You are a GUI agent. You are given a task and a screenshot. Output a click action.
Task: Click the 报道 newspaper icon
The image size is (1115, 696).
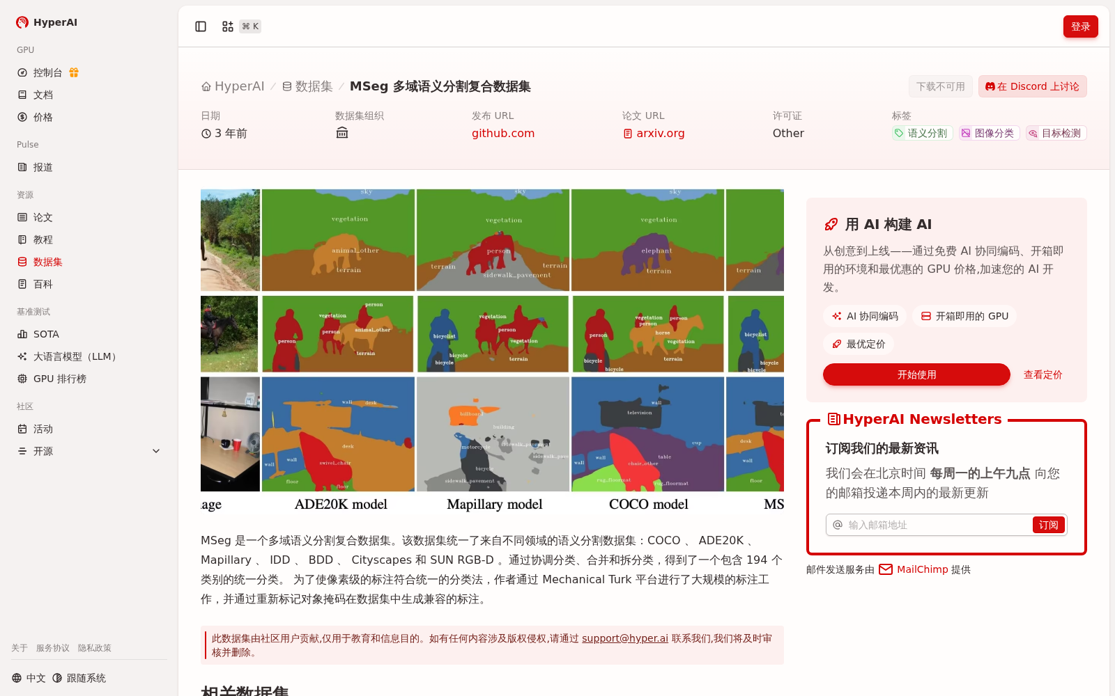[x=22, y=167]
